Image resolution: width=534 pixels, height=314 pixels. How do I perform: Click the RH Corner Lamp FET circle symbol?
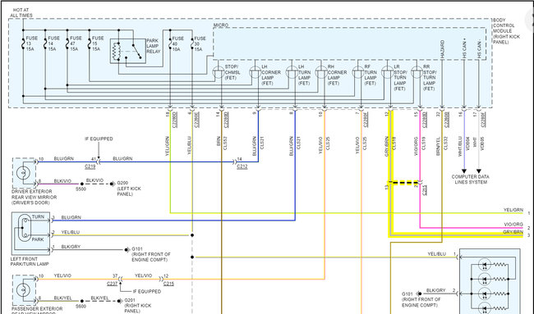(x=321, y=72)
